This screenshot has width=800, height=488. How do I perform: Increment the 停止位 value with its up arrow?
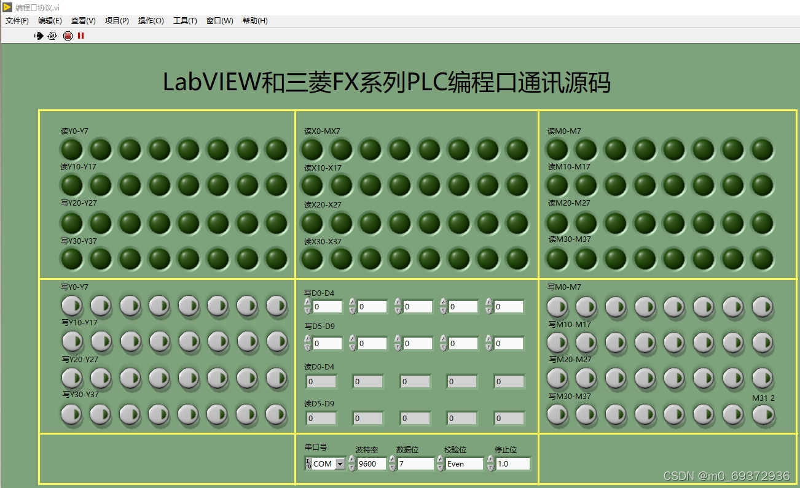(x=491, y=460)
